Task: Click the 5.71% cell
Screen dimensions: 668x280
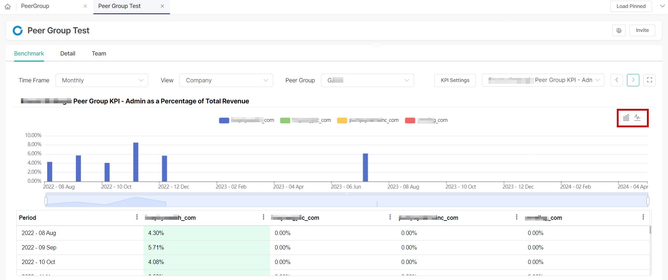Action: click(207, 248)
